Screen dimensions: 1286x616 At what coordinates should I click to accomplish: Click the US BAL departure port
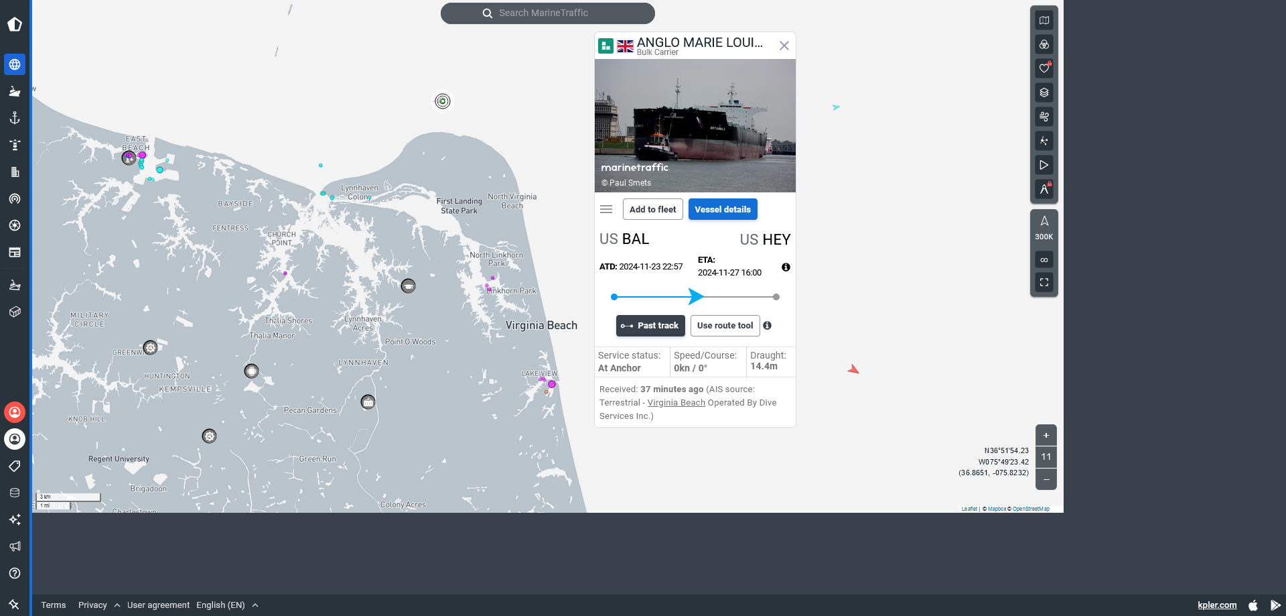click(624, 239)
